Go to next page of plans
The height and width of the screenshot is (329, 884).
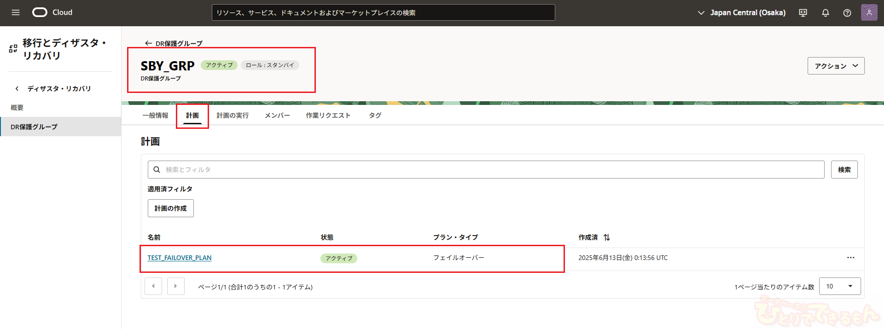tap(176, 286)
